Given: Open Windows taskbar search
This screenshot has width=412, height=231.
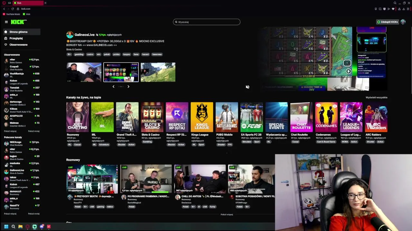Looking at the screenshot, I should click(13, 227).
